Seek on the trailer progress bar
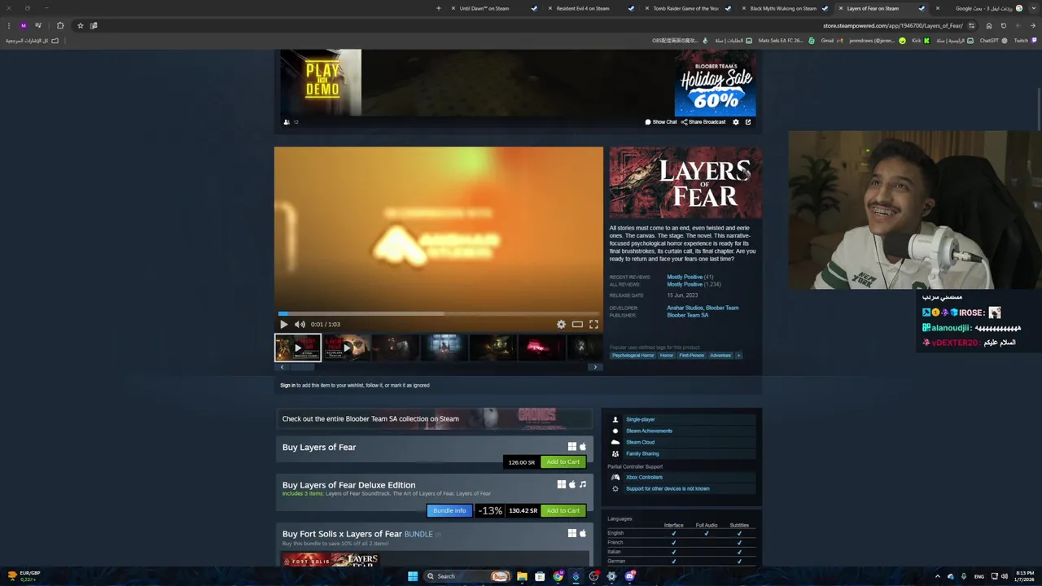Screen dimensions: 1042x586 (439, 313)
